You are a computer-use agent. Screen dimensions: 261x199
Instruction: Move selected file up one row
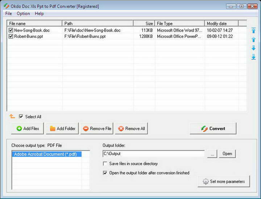253,39
